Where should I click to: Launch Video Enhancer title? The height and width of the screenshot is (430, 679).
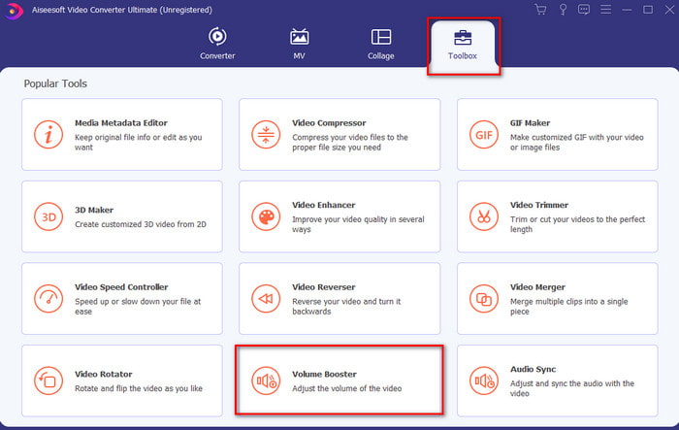tap(323, 205)
